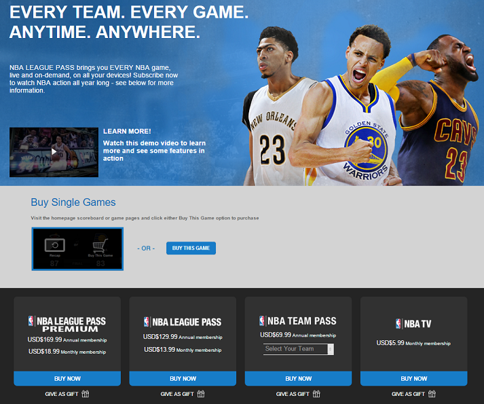Click the scoreboard preview image
484x404 pixels.
[77, 249]
